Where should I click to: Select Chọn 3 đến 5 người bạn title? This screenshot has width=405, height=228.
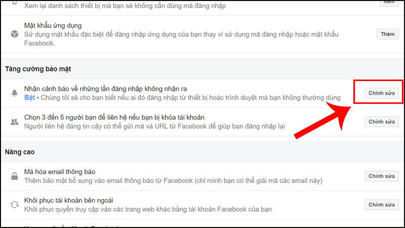(114, 118)
